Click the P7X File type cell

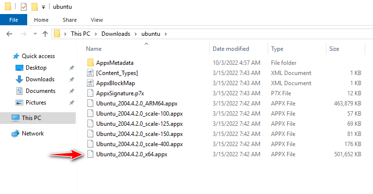point(281,93)
